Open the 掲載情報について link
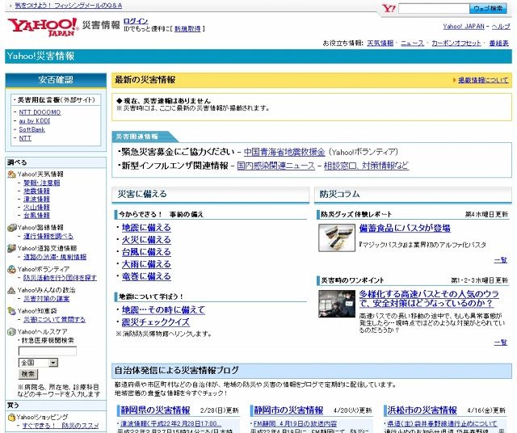Image resolution: width=517 pixels, height=433 pixels. pos(483,80)
